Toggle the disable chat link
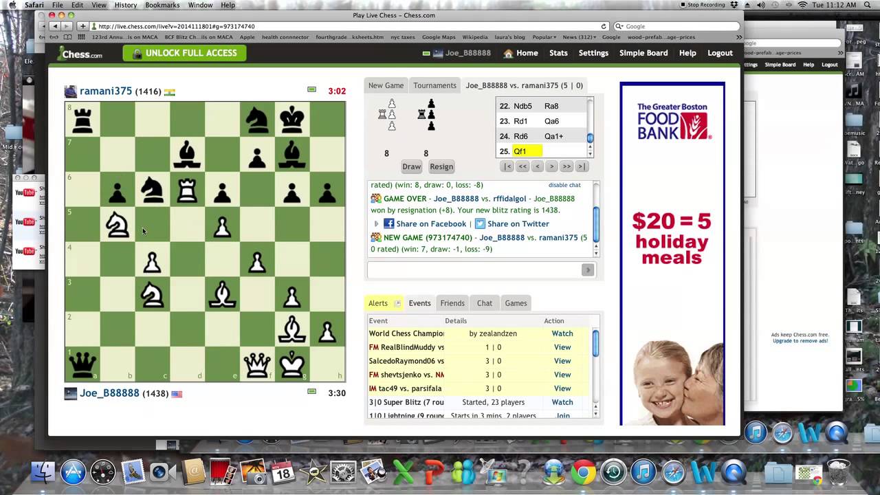The height and width of the screenshot is (495, 880). coord(564,185)
